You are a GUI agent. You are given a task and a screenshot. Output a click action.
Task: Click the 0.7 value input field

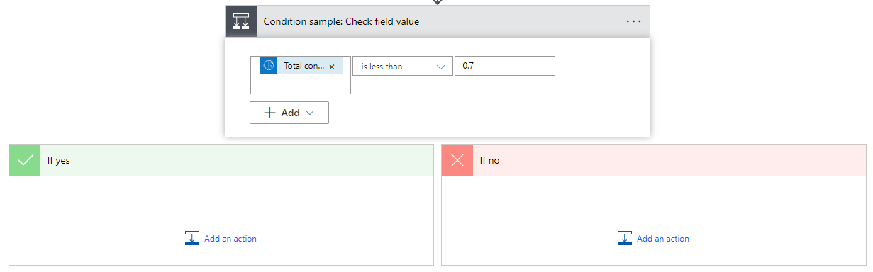(x=505, y=66)
